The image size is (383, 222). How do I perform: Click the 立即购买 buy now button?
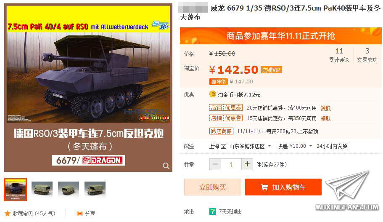pyautogui.click(x=212, y=187)
